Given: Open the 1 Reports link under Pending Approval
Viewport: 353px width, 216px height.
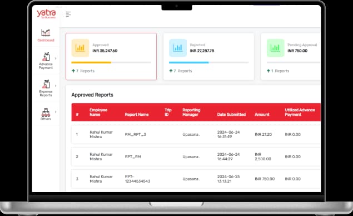Looking at the screenshot, I should point(278,71).
